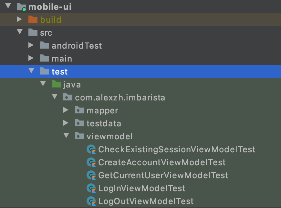Screen dimensions: 281x208
Task: Click the orange build folder icon
Action: [x=33, y=19]
